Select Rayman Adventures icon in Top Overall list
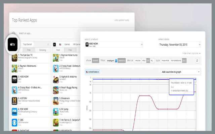 [14, 68]
